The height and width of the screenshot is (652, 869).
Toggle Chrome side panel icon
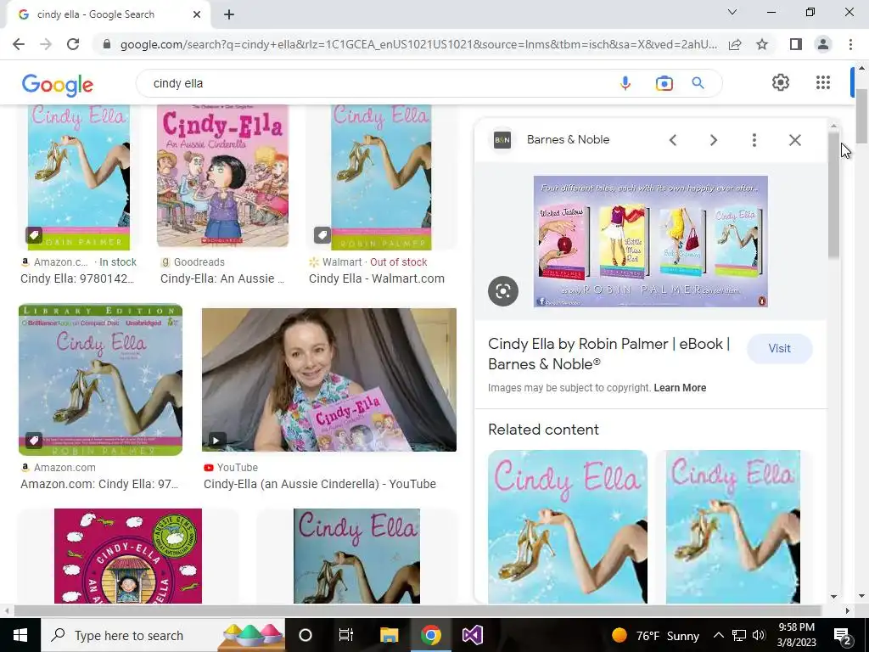pos(796,44)
